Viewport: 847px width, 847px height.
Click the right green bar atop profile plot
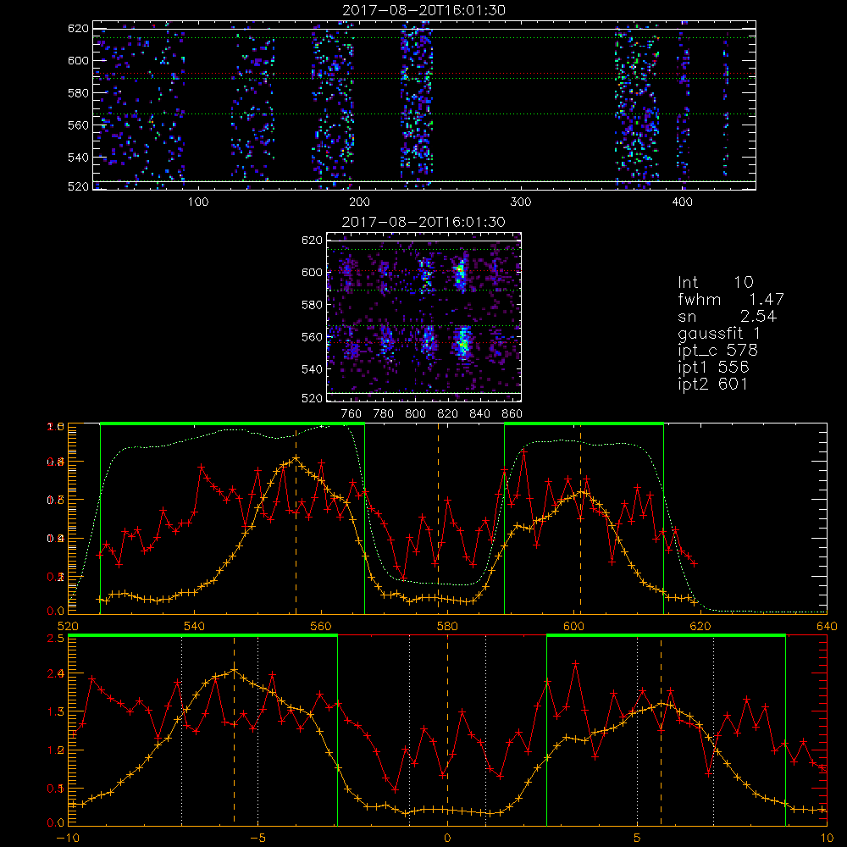584,424
